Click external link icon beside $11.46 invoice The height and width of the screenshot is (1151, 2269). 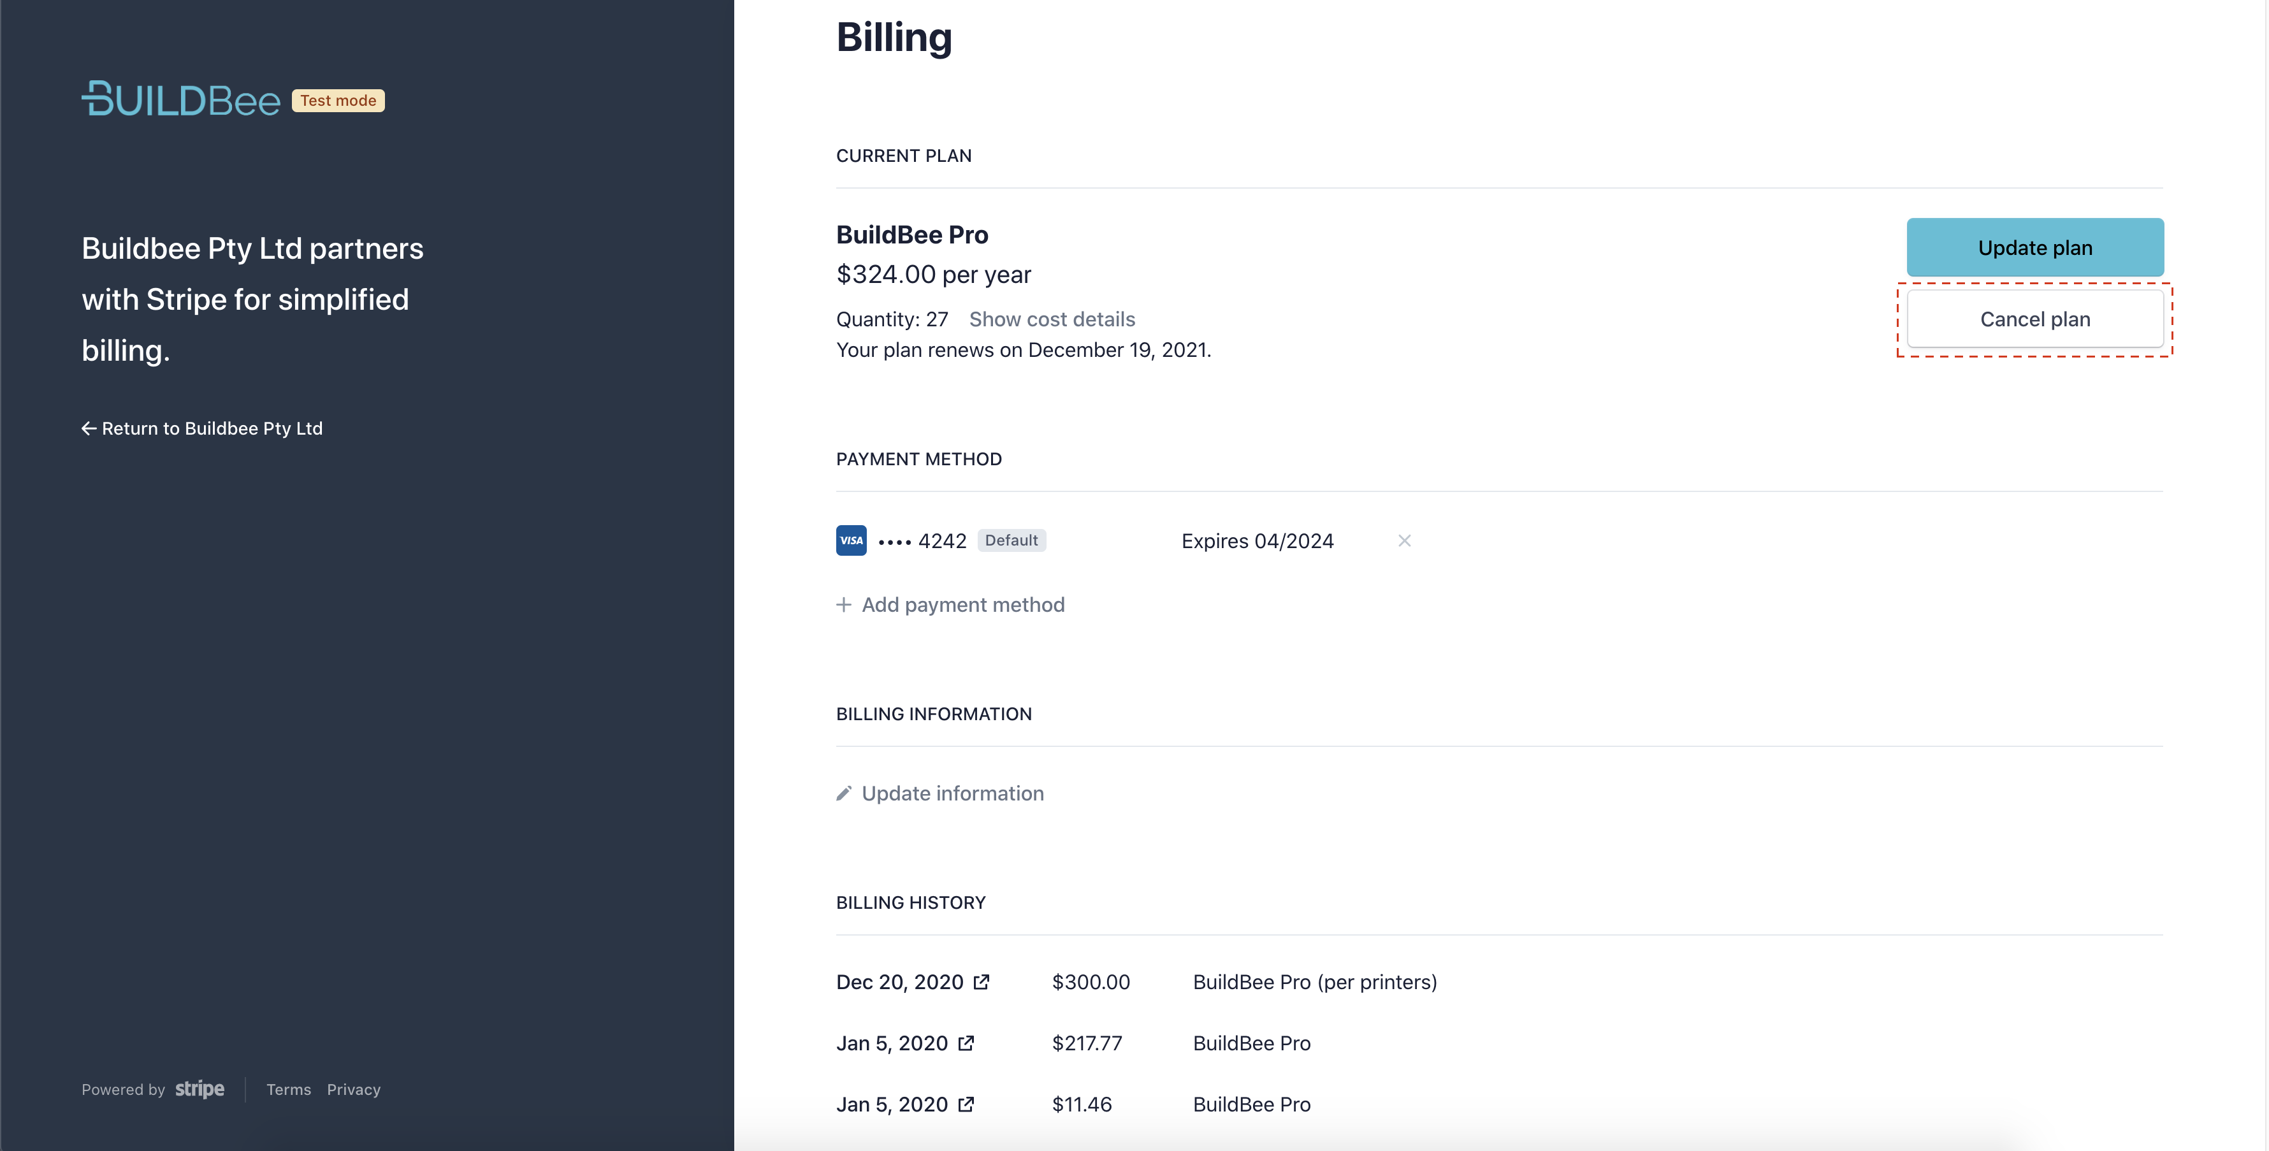pos(966,1104)
